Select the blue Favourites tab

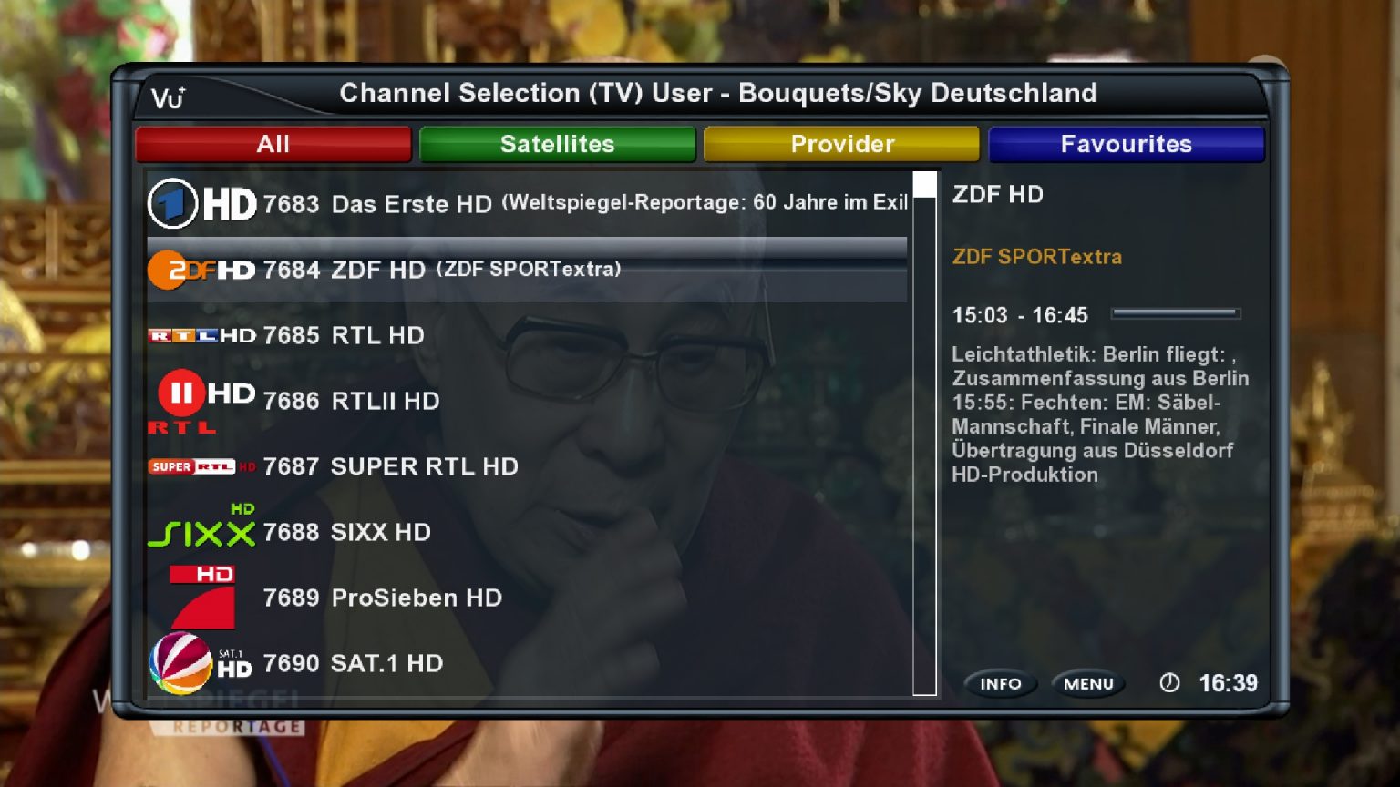click(x=1127, y=144)
